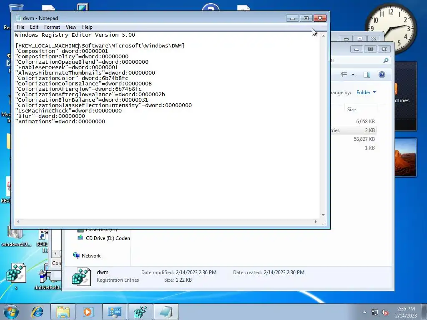Click the "UseMachineCheck" registry line
427x320 pixels.
click(69, 111)
